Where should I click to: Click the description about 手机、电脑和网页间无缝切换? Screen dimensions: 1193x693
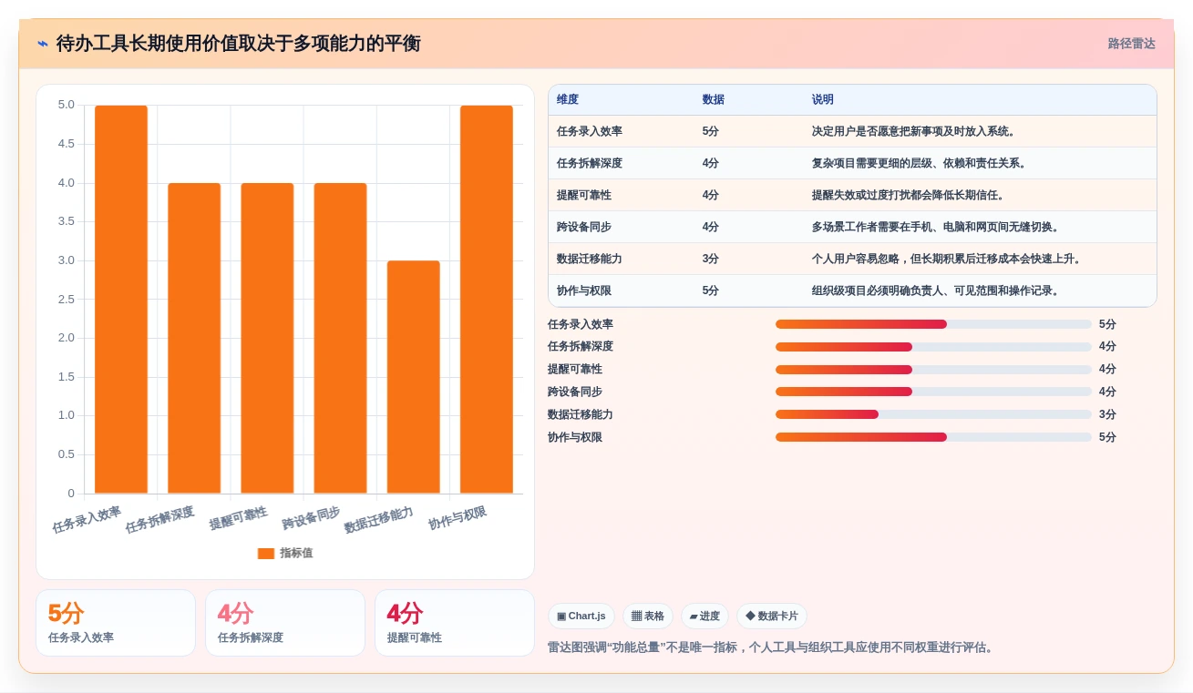pos(936,227)
